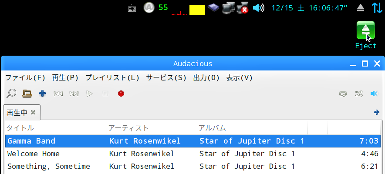Open the search tool magnifier icon
Image resolution: width=385 pixels, height=174 pixels.
click(11, 94)
